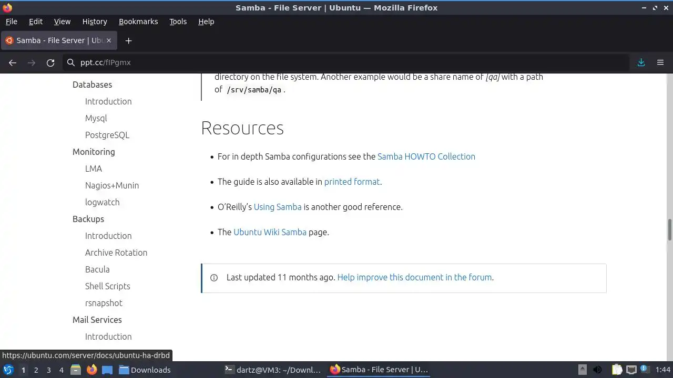Open a new browser tab
The height and width of the screenshot is (378, 673).
(x=128, y=40)
